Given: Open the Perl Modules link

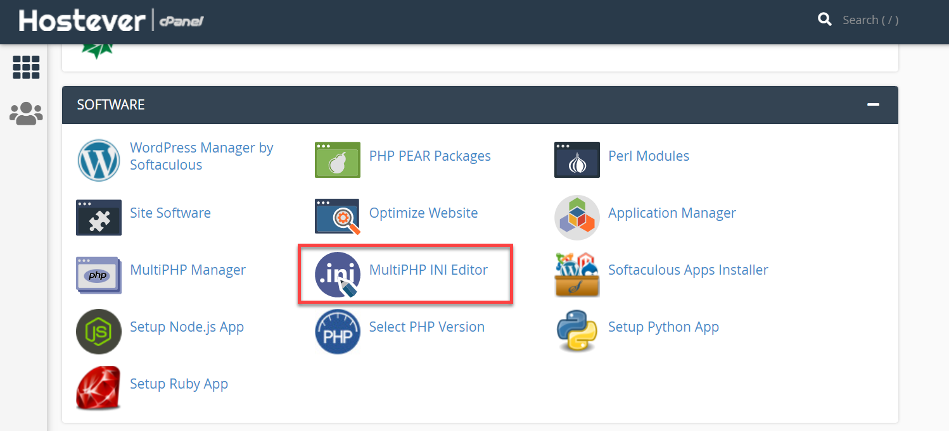Looking at the screenshot, I should click(649, 156).
